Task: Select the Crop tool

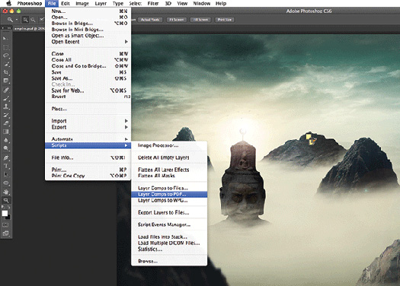Action: tap(5, 72)
